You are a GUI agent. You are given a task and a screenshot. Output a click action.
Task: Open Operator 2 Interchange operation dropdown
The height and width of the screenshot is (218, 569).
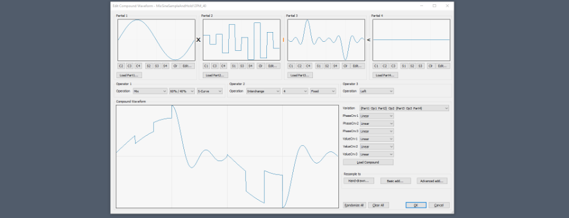coord(263,91)
